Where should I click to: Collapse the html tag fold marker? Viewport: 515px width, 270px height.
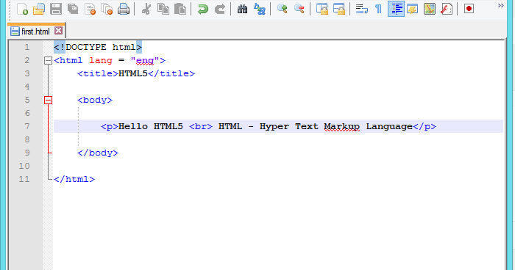pyautogui.click(x=49, y=60)
